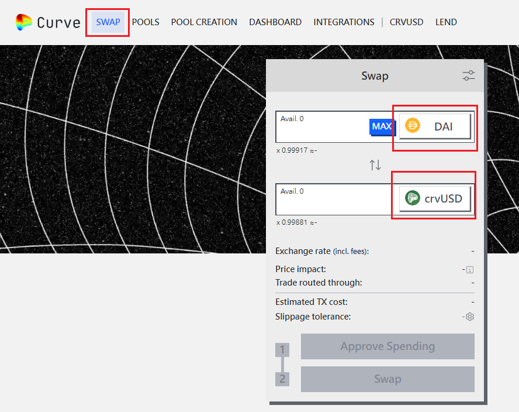Click the bottom Swap button
Viewport: 519px width, 412px height.
(387, 379)
